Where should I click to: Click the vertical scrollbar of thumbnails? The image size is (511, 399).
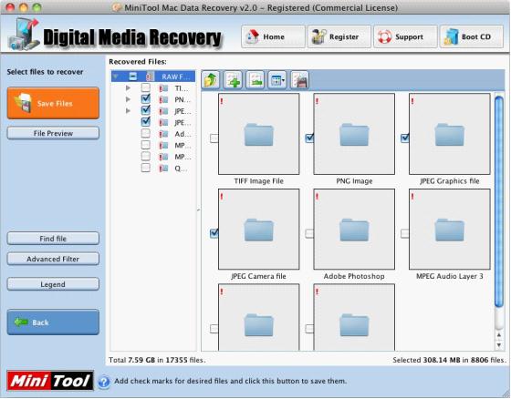coord(498,202)
